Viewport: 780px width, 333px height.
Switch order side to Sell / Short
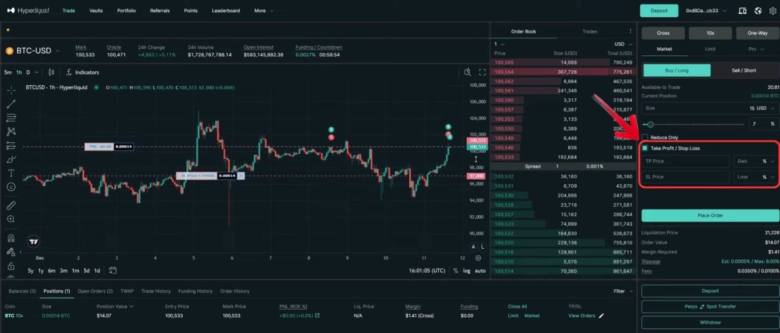click(743, 70)
